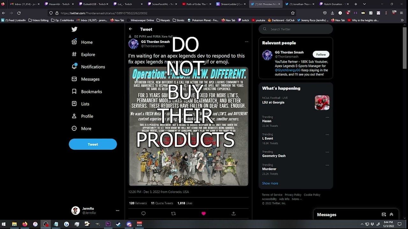Open the Pokemon Planet bookmark
This screenshot has width=408, height=229.
(203, 20)
